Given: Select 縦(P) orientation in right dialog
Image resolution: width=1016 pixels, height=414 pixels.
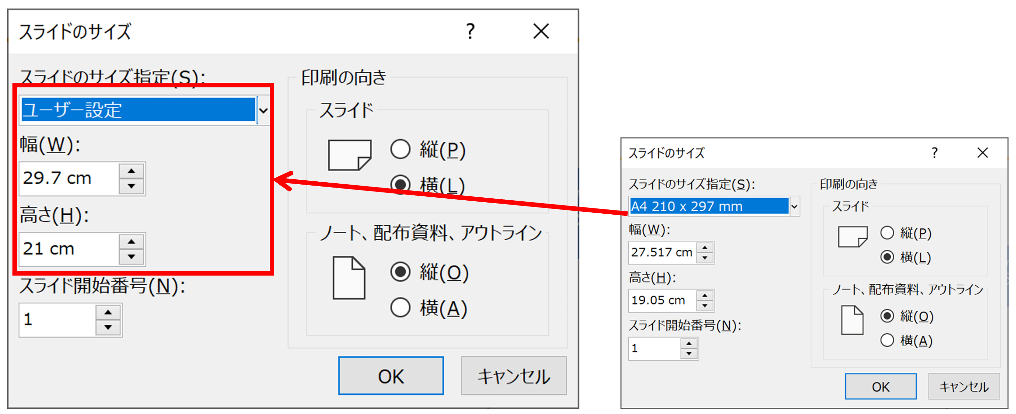Looking at the screenshot, I should tap(888, 233).
